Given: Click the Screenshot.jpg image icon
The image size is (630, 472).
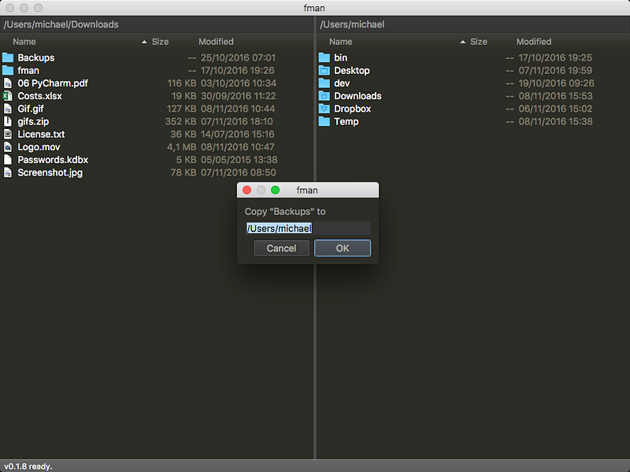Looking at the screenshot, I should tap(8, 172).
